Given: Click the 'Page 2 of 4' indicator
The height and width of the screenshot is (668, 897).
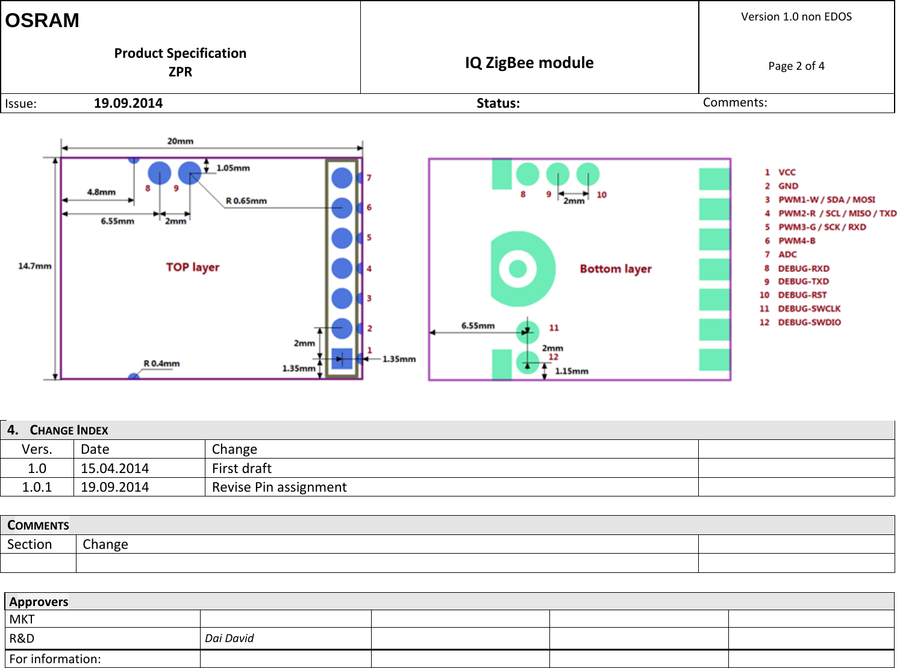Looking at the screenshot, I should [796, 66].
